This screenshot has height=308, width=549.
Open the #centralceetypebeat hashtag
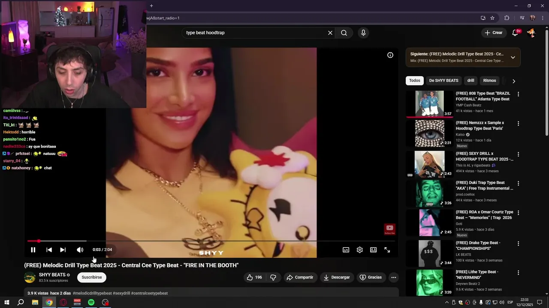[149, 293]
